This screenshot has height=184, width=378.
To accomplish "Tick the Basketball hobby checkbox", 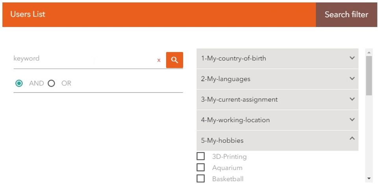I will point(201,179).
